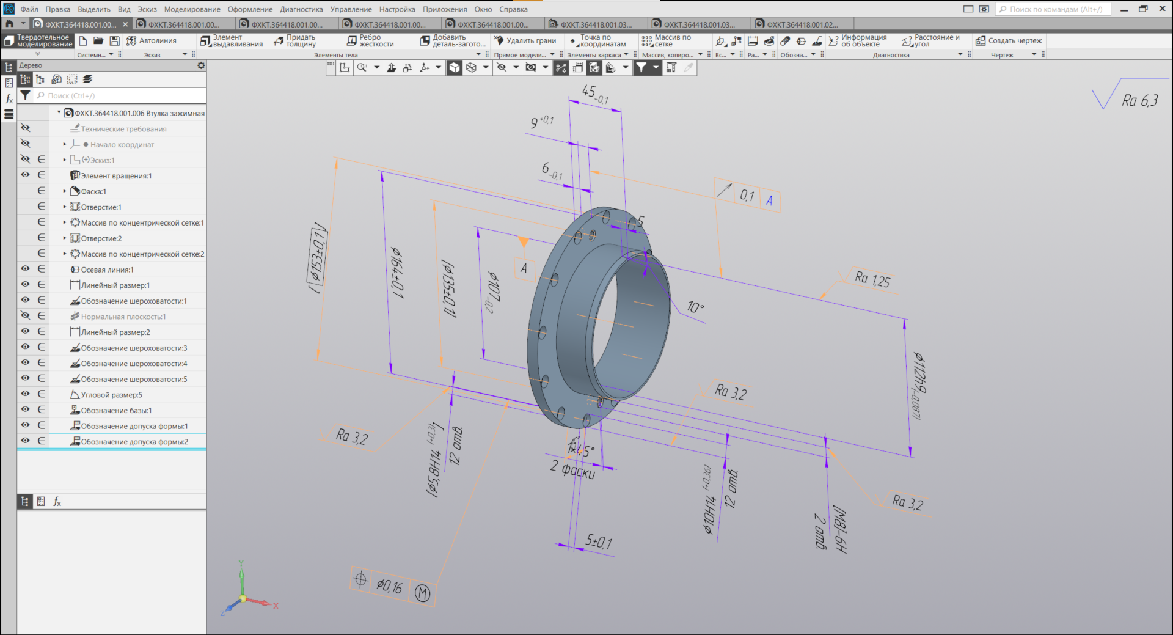Image resolution: width=1173 pixels, height=635 pixels.
Task: Open tree panel settings gear
Action: (x=201, y=65)
